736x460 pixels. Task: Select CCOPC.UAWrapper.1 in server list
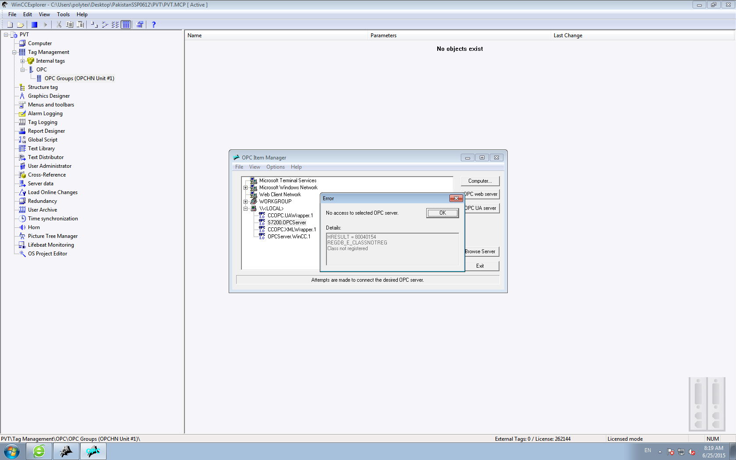(290, 216)
